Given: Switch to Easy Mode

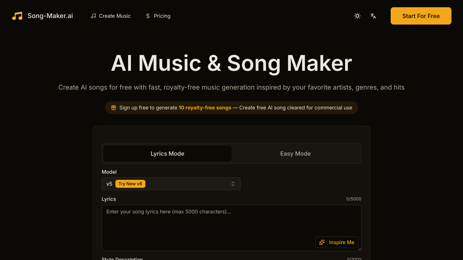Looking at the screenshot, I should (x=295, y=153).
